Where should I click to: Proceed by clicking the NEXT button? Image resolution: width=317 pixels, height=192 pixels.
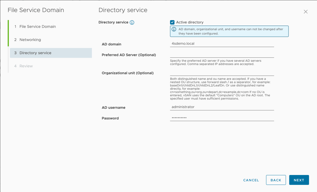299,180
